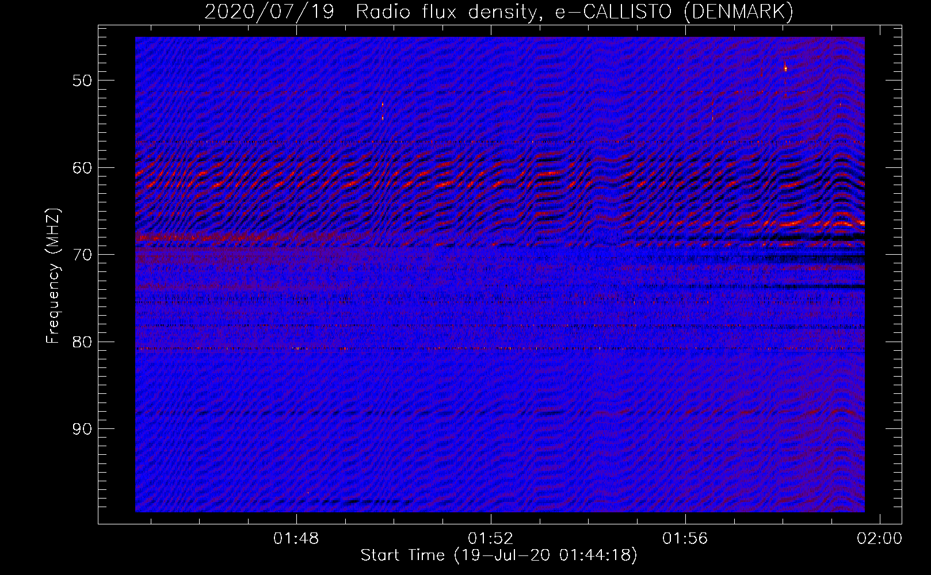The width and height of the screenshot is (931, 575).
Task: Click the 80 frequency tick label
Action: point(82,342)
